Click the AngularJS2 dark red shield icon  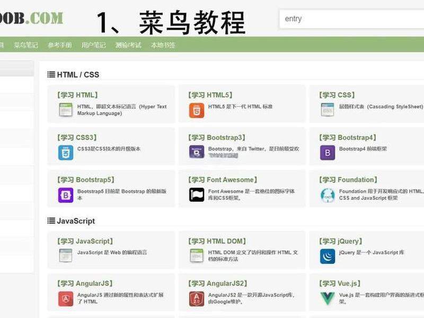[197, 298]
